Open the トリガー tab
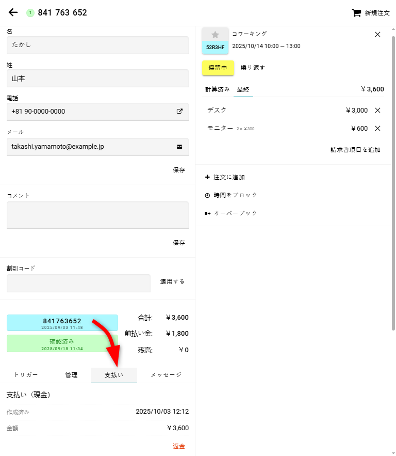396x456 pixels. (26, 375)
